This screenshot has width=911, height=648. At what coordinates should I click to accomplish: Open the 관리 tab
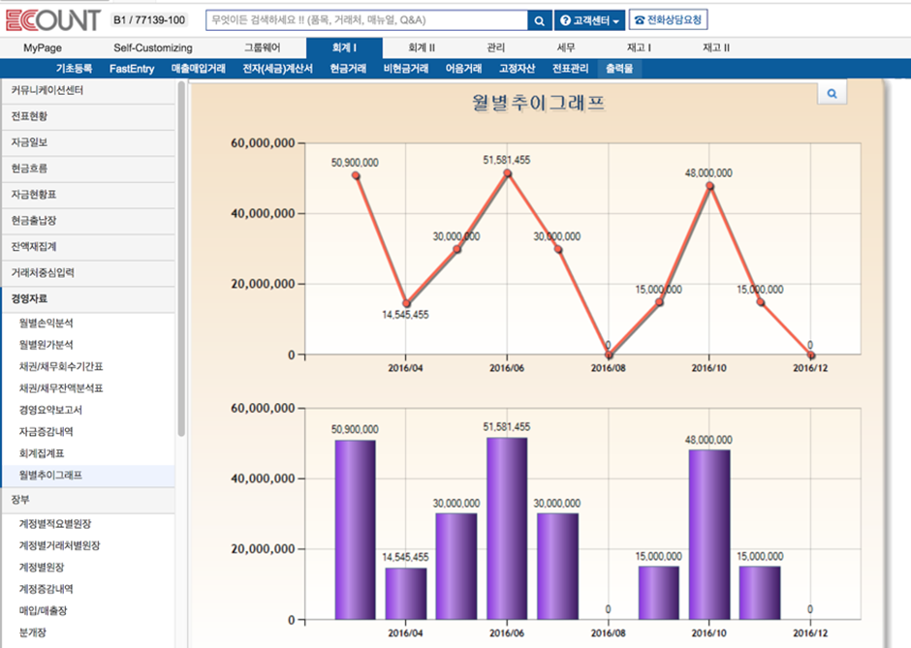[495, 47]
